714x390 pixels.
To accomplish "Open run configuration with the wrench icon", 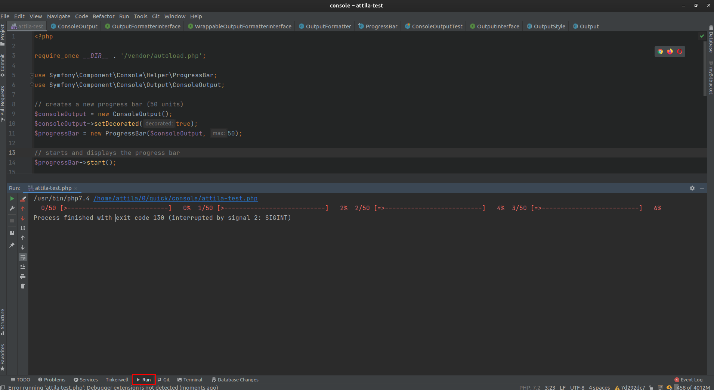I will pos(12,208).
